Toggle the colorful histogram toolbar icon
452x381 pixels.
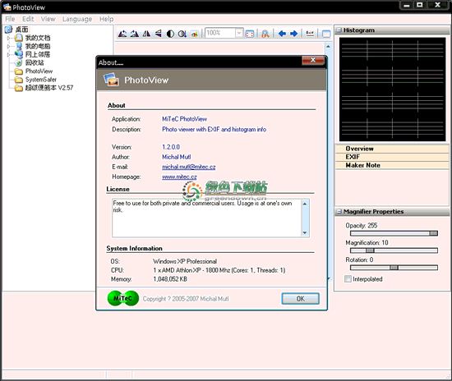[x=195, y=34]
